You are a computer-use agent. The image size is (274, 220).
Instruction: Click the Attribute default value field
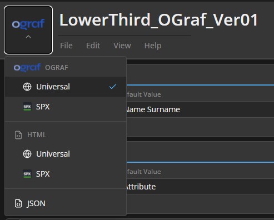coord(200,187)
